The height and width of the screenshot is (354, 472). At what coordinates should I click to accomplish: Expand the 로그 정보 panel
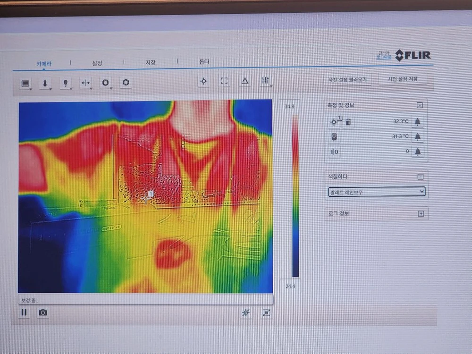click(x=421, y=213)
